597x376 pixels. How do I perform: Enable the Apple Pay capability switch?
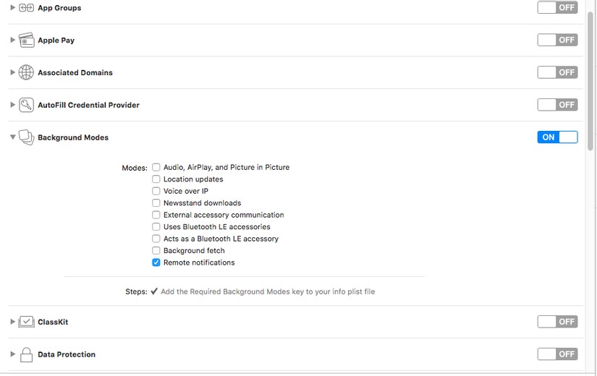point(557,40)
